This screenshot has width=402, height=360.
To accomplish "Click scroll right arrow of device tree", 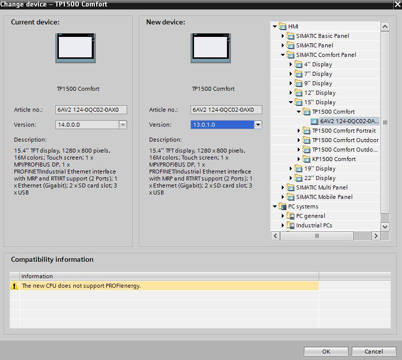I will pos(376,236).
